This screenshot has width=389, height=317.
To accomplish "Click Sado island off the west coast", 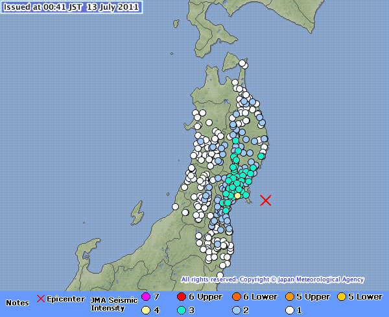I will click(x=136, y=212).
